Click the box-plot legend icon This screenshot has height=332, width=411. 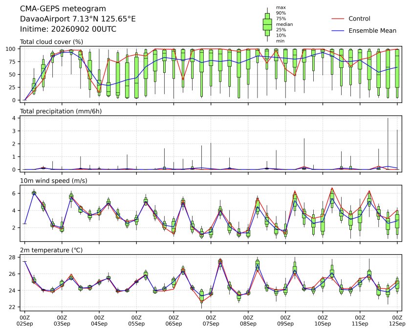[x=267, y=24]
